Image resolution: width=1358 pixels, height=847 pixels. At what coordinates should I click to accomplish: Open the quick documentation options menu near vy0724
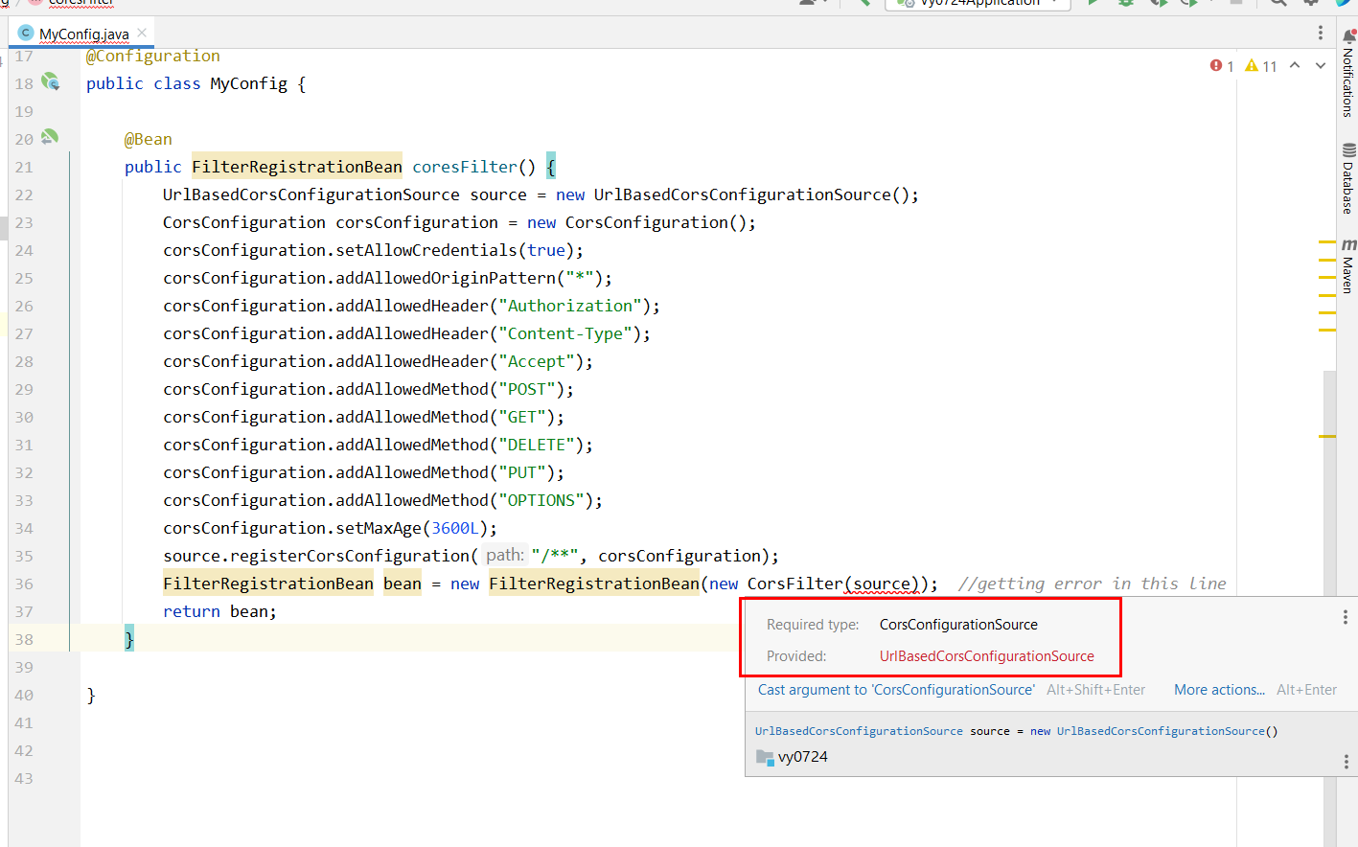tap(1346, 762)
